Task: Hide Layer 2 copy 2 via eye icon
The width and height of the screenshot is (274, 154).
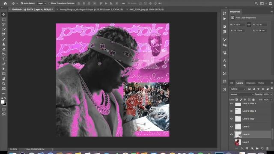Action: click(x=231, y=111)
